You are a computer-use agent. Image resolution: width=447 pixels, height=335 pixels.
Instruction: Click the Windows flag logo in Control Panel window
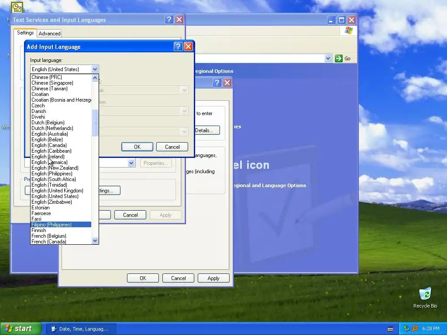point(348,31)
